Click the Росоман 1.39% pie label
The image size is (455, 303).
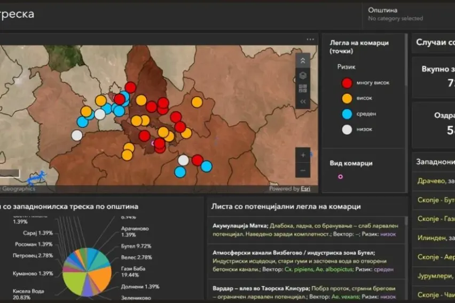click(34, 244)
